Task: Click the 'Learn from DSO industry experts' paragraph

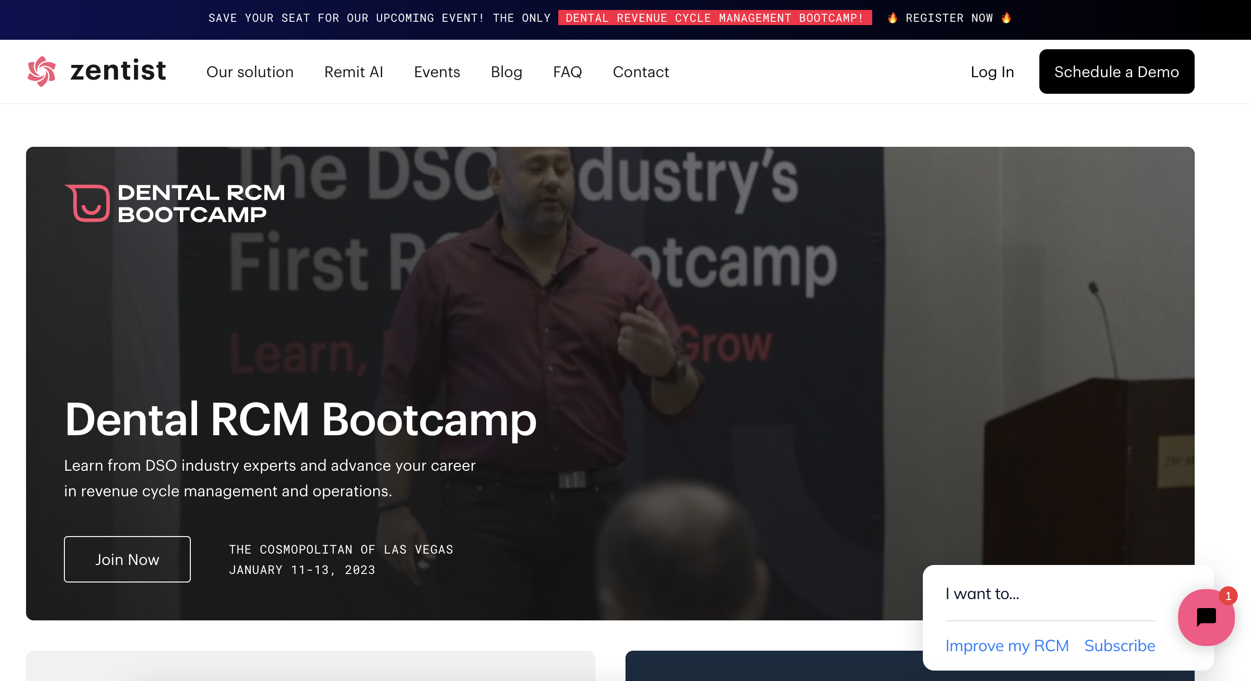Action: 269,478
